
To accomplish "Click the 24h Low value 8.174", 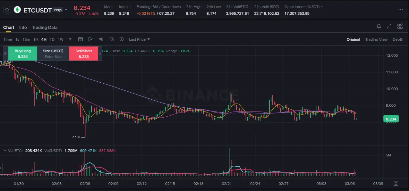I will click(x=211, y=13).
